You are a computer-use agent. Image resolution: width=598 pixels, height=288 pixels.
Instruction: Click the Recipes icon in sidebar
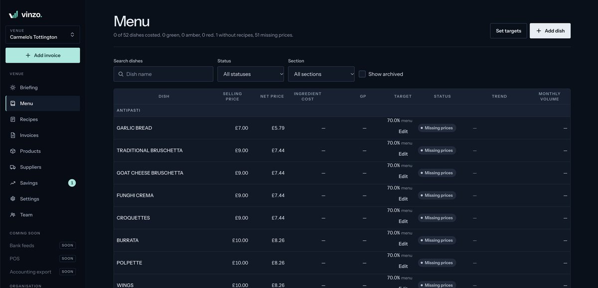(13, 119)
